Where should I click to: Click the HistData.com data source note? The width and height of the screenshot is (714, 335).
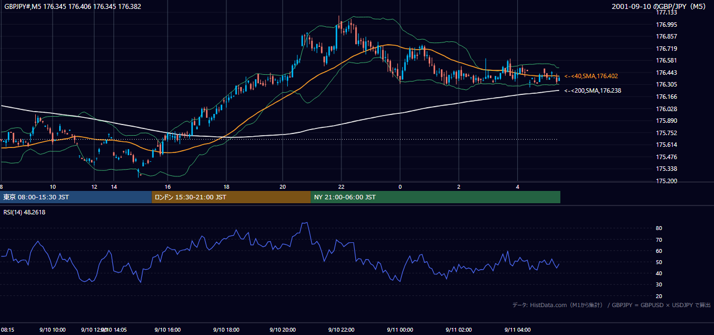612,305
